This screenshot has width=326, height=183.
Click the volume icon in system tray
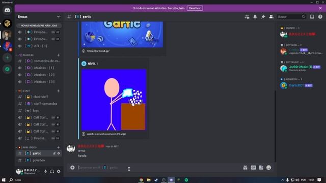click(x=297, y=180)
